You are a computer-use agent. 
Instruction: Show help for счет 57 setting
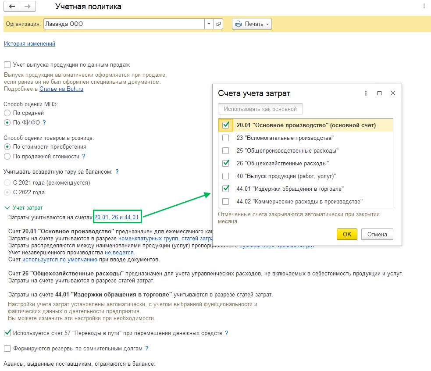227,333
